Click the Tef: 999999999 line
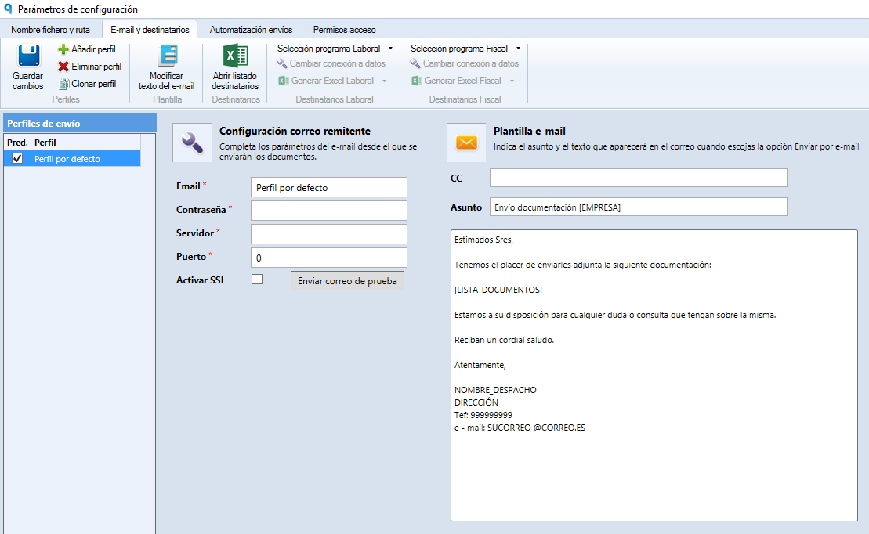This screenshot has width=869, height=534. [483, 415]
